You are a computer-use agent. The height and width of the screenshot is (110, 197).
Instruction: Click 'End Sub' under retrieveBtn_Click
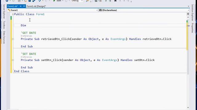click(x=27, y=46)
